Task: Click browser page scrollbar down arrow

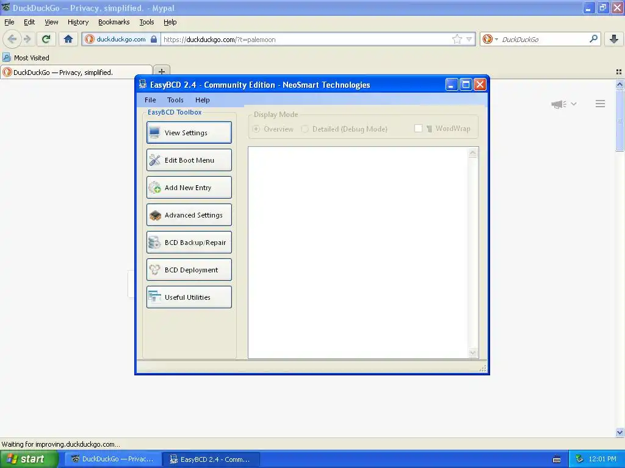Action: click(620, 432)
